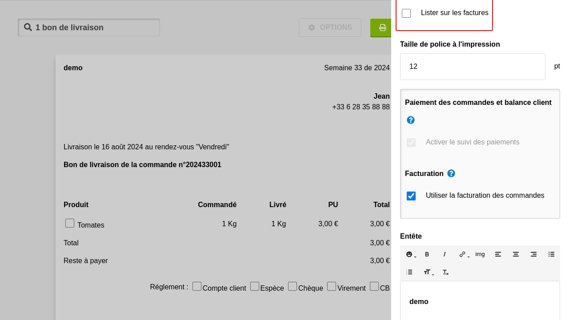Expand the link insertion dropdown

(464, 254)
